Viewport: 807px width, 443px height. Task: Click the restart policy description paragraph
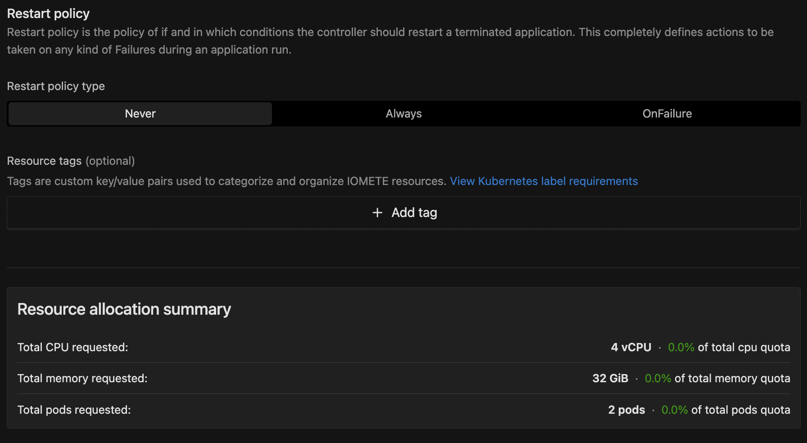390,41
